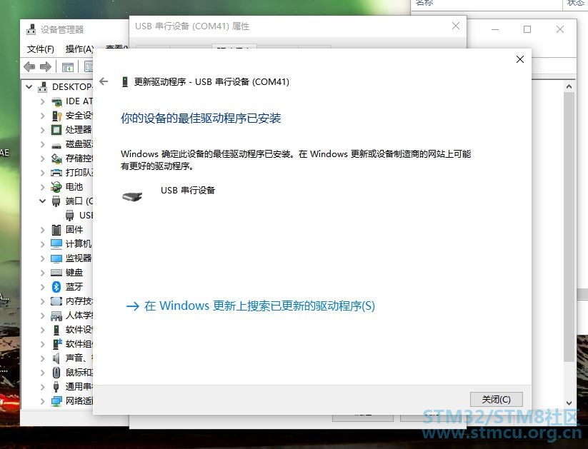588x449 pixels.
Task: Select the 鼠标 mouse icon
Action: click(56, 373)
